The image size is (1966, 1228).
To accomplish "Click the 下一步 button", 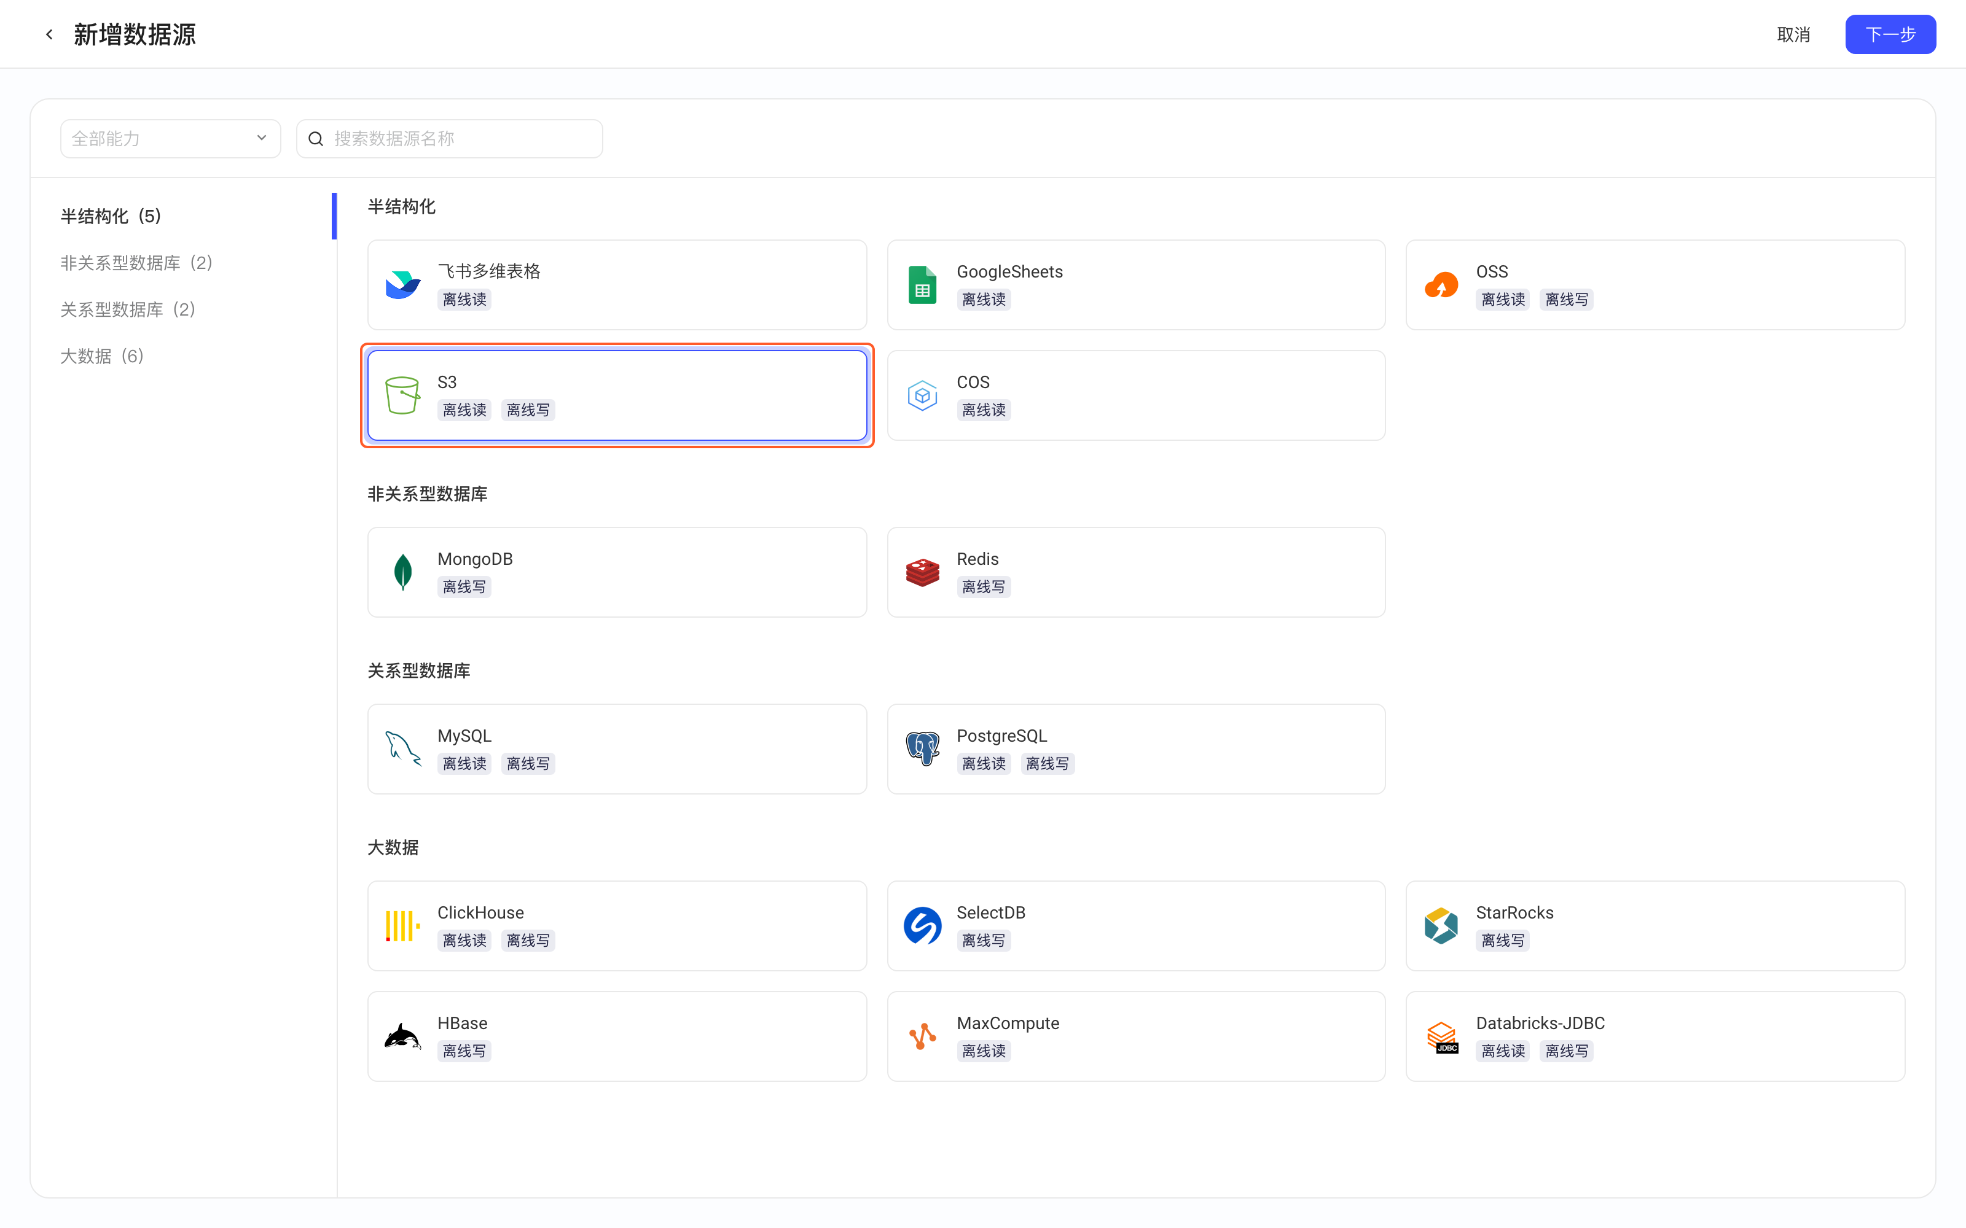I will 1890,34.
